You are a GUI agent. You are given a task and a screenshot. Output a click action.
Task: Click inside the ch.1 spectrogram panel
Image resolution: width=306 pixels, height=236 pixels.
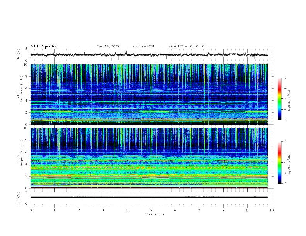(x=151, y=94)
